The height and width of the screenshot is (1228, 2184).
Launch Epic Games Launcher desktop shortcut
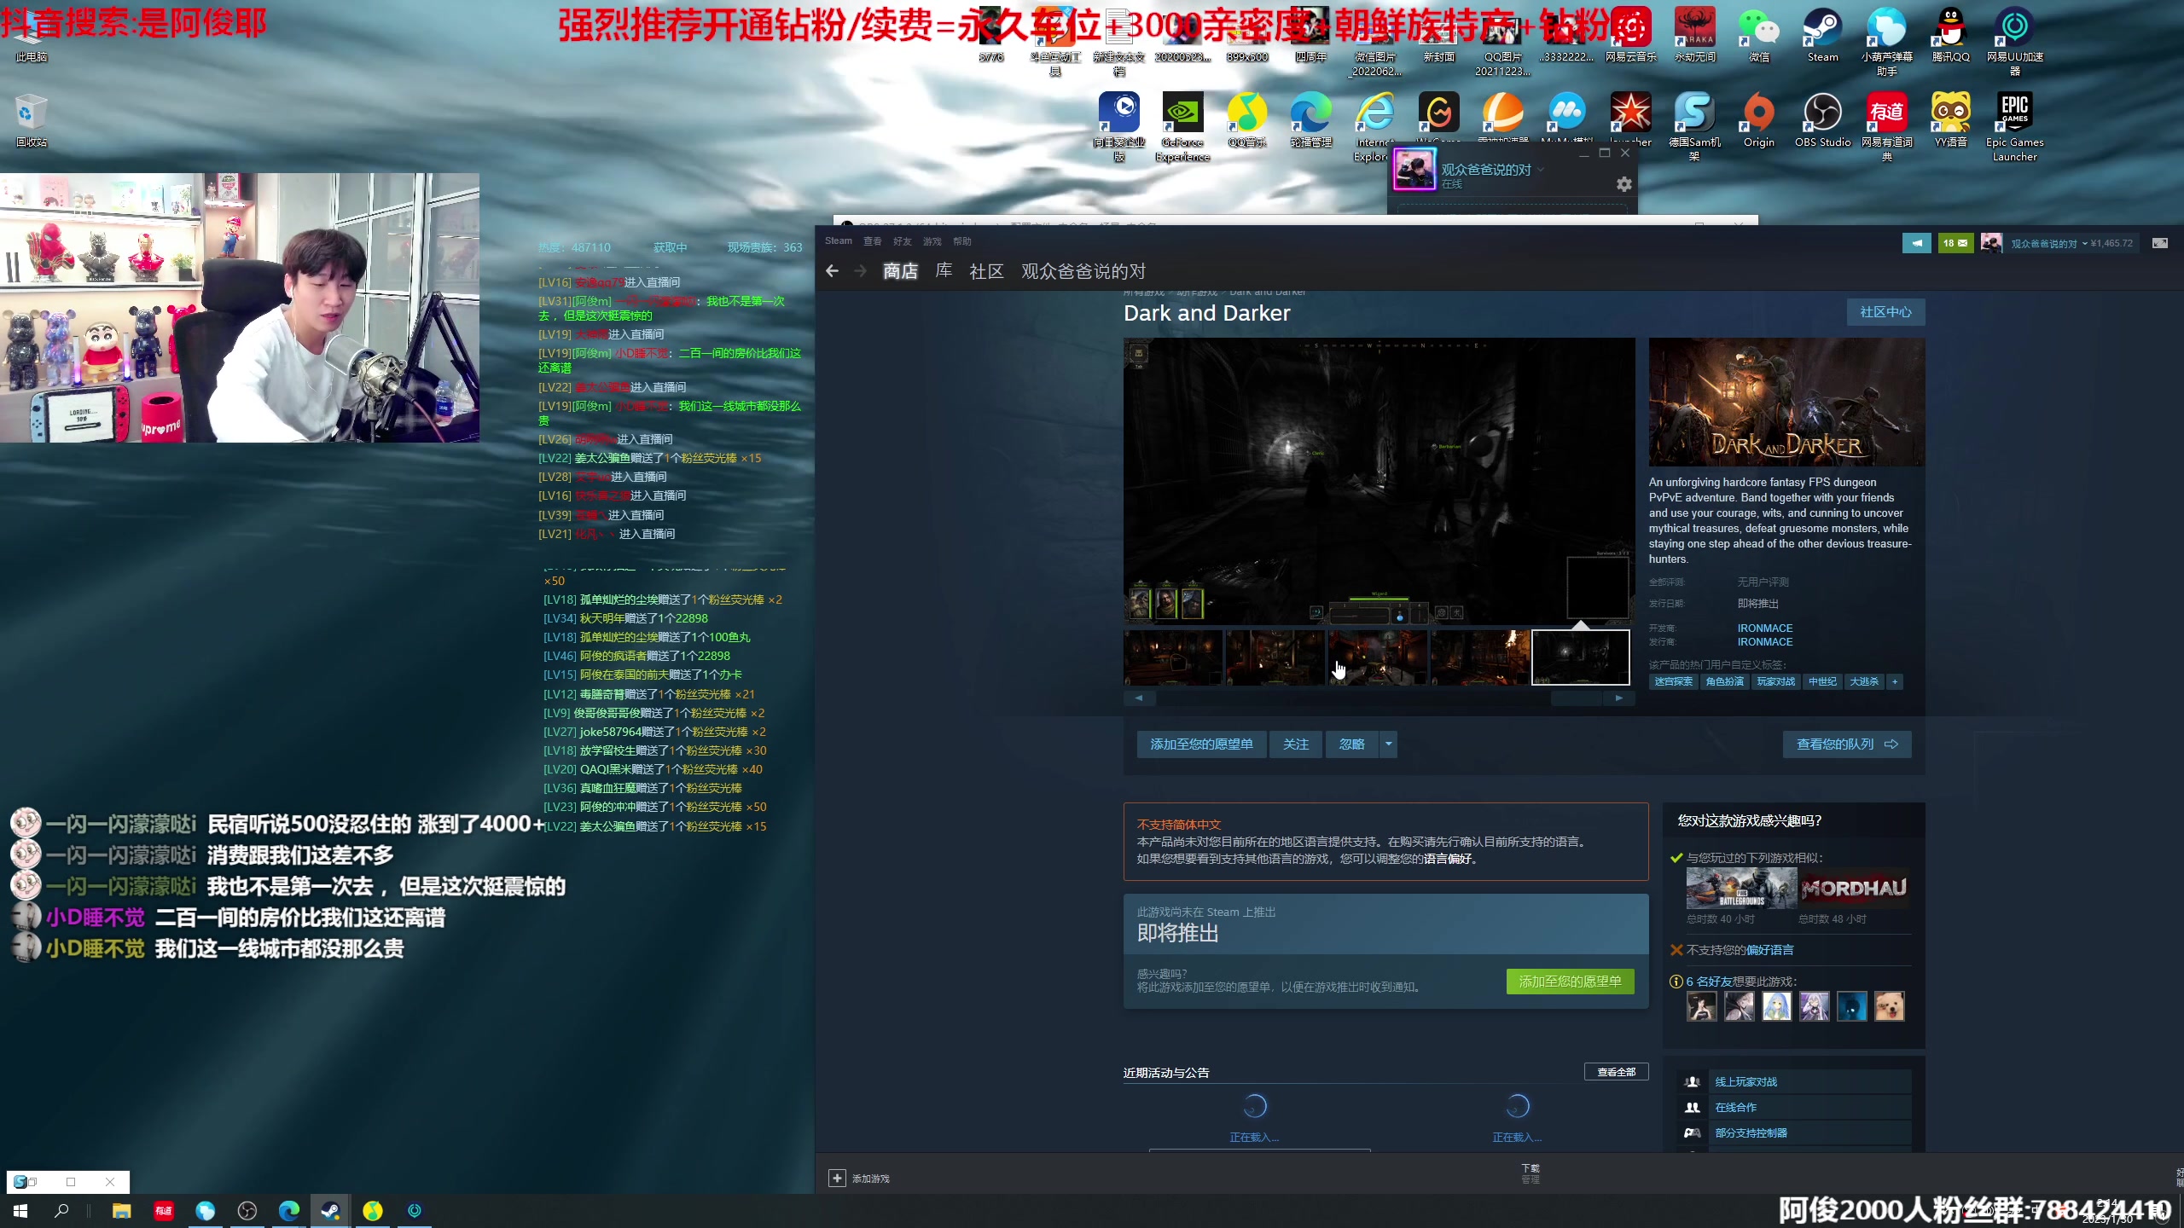pos(2014,127)
